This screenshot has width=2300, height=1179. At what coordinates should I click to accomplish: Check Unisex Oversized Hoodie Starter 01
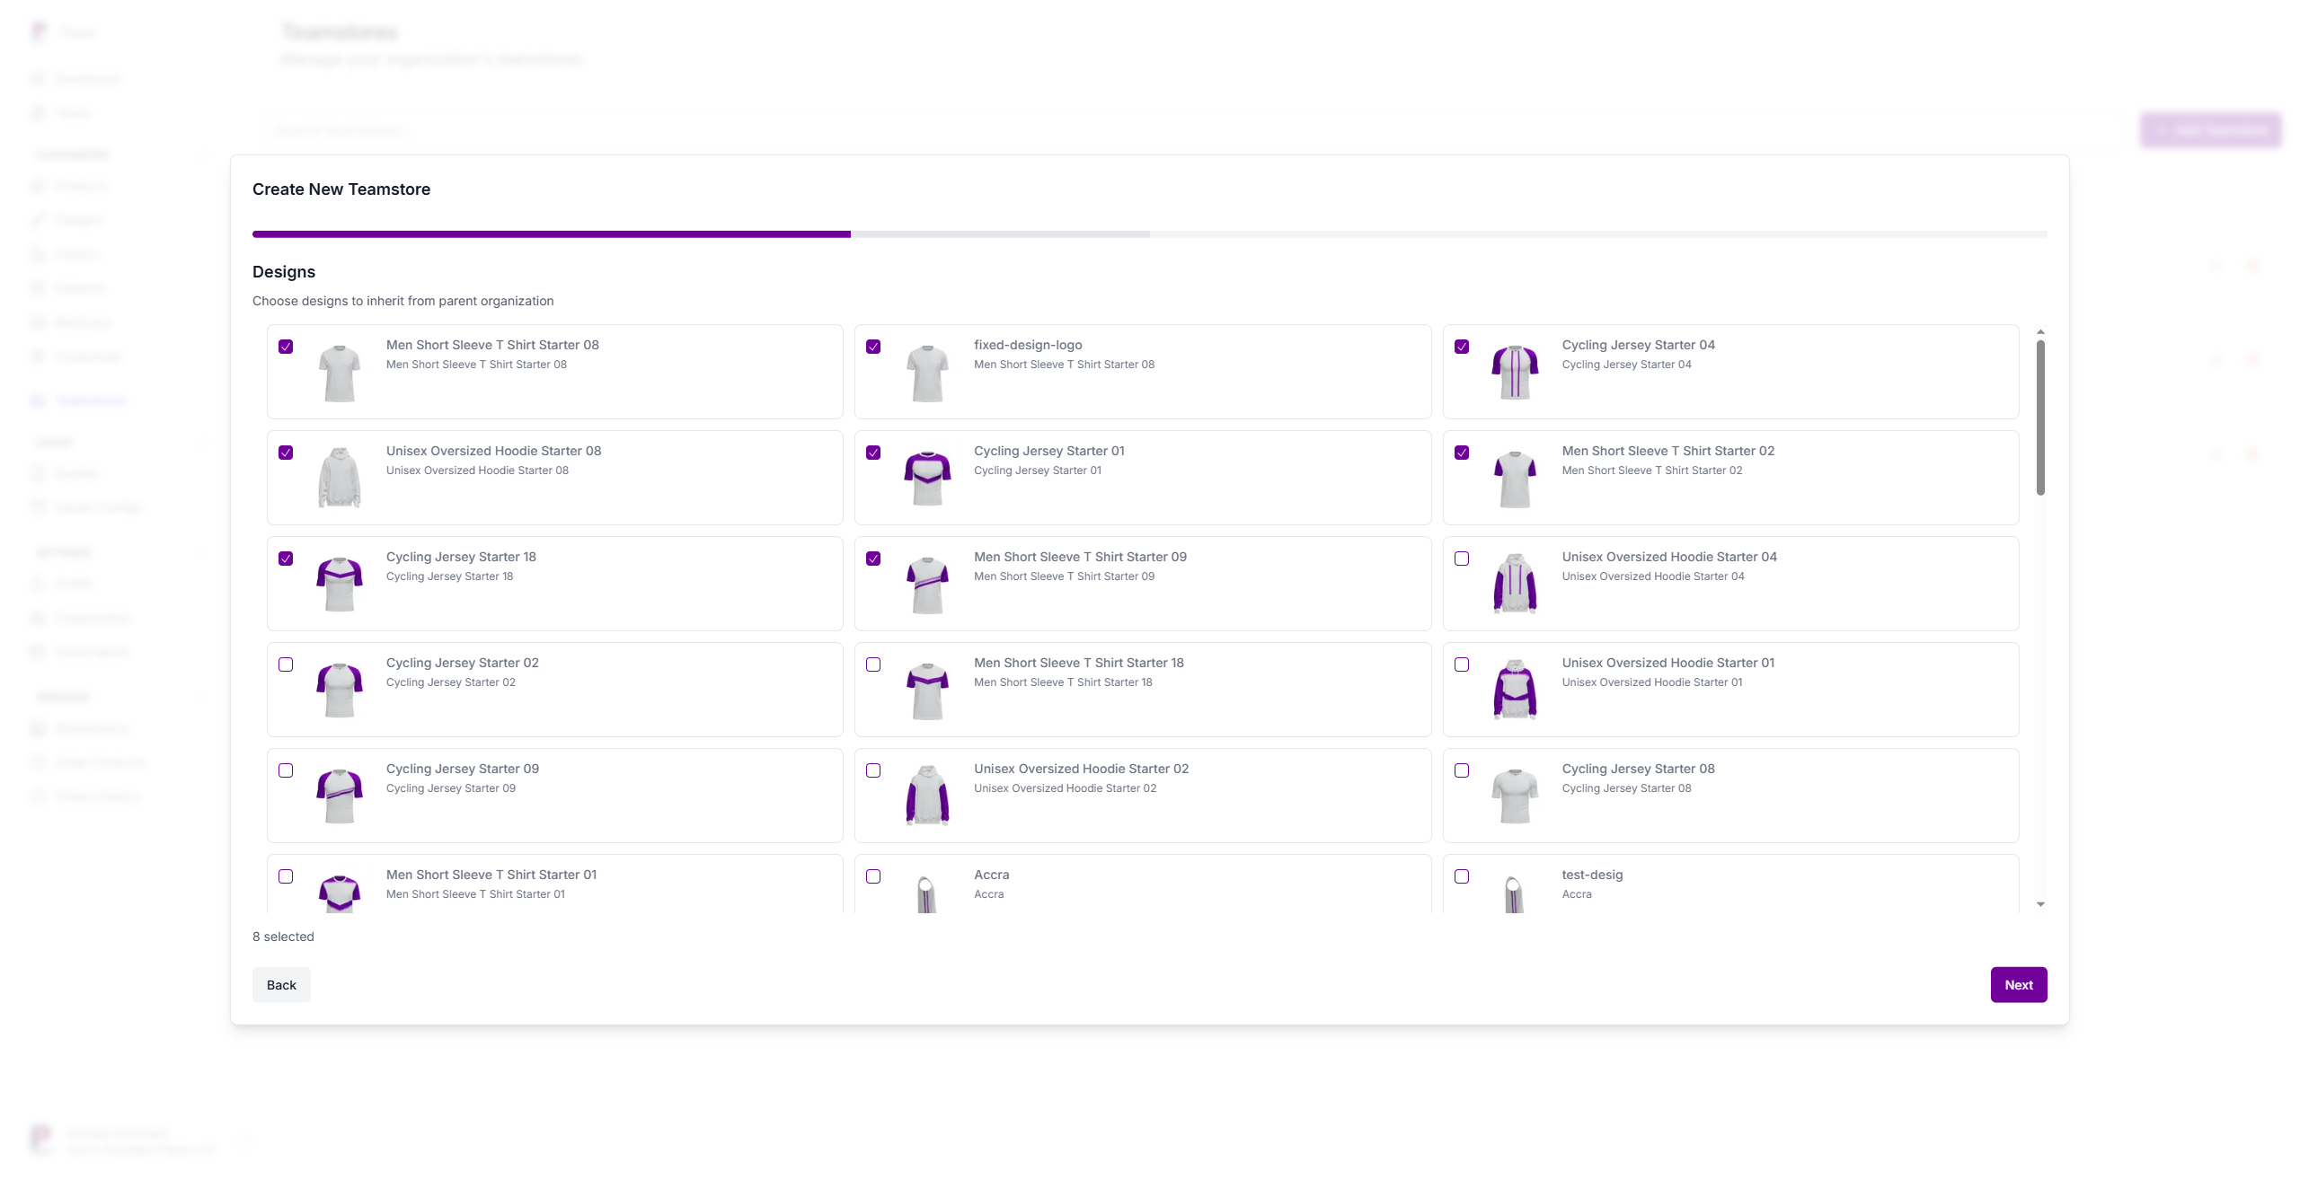tap(1462, 664)
